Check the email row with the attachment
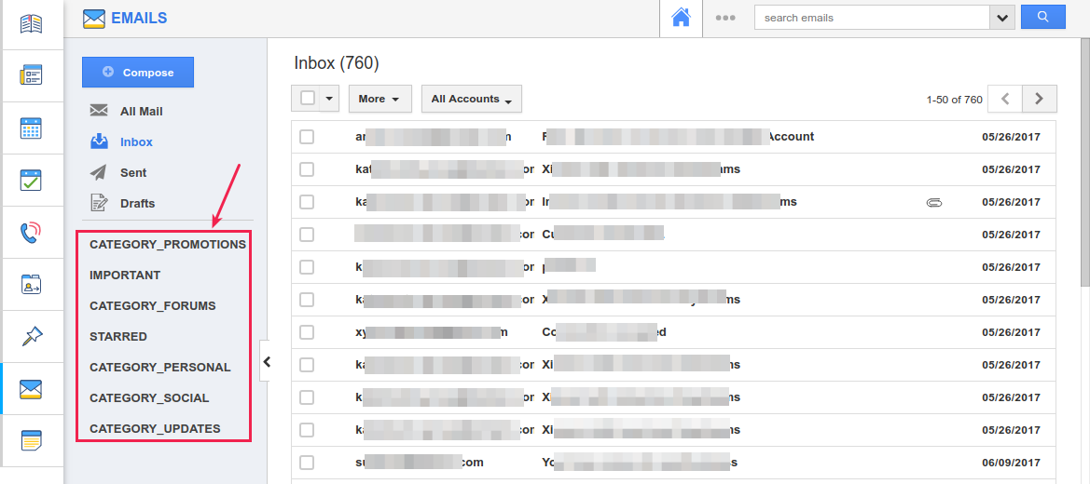 click(x=307, y=202)
